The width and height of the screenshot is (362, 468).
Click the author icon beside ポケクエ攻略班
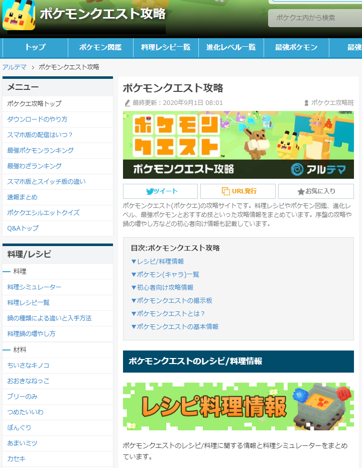(x=306, y=103)
